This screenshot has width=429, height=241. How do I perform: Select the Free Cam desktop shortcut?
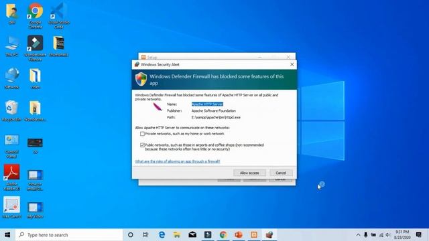[x=12, y=207]
